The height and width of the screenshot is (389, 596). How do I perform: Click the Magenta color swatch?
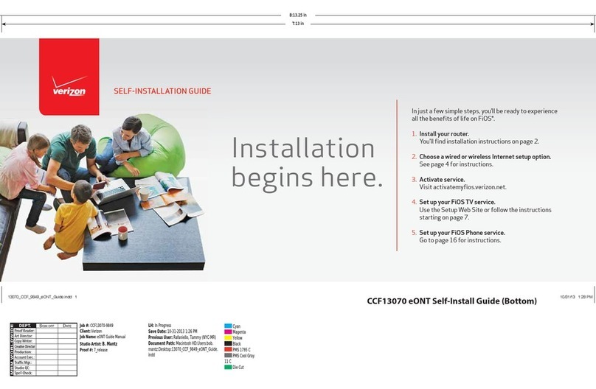pyautogui.click(x=228, y=332)
